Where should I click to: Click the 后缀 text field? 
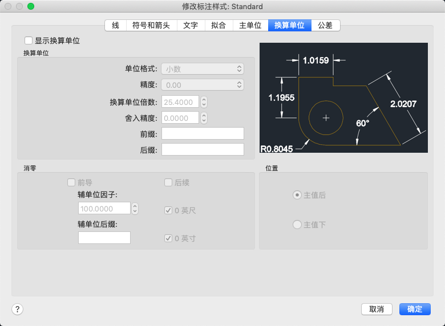coord(203,149)
